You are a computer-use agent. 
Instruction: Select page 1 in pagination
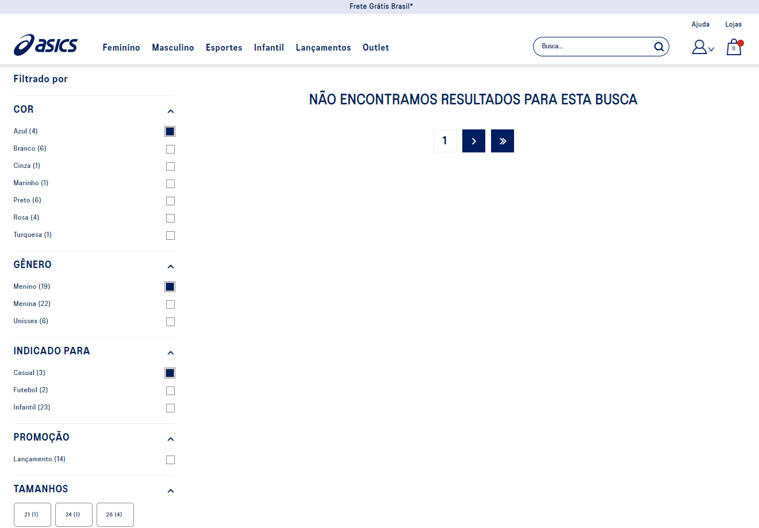point(445,141)
